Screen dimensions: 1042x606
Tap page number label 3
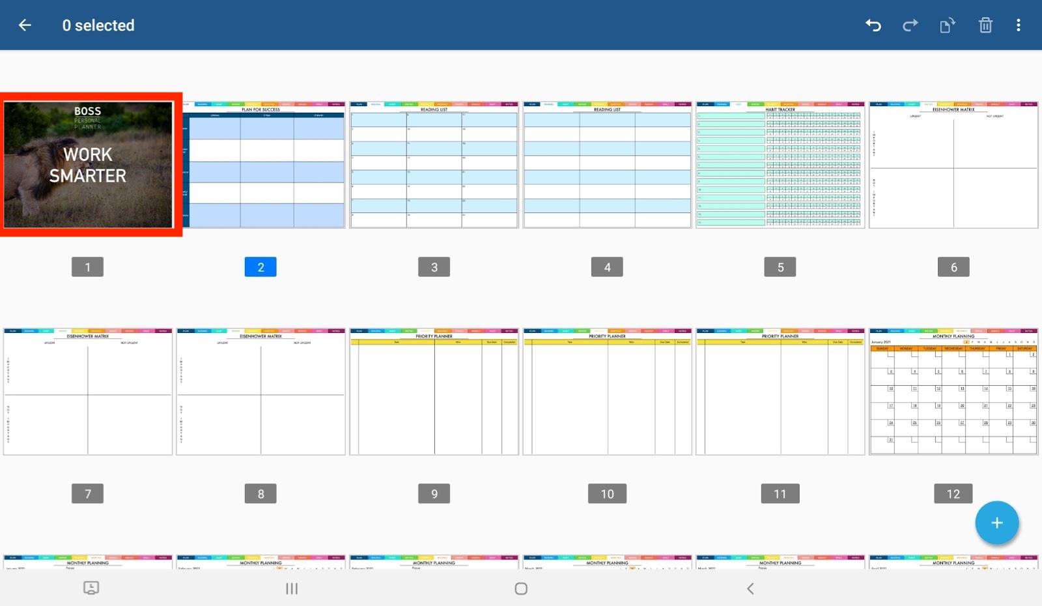point(434,267)
